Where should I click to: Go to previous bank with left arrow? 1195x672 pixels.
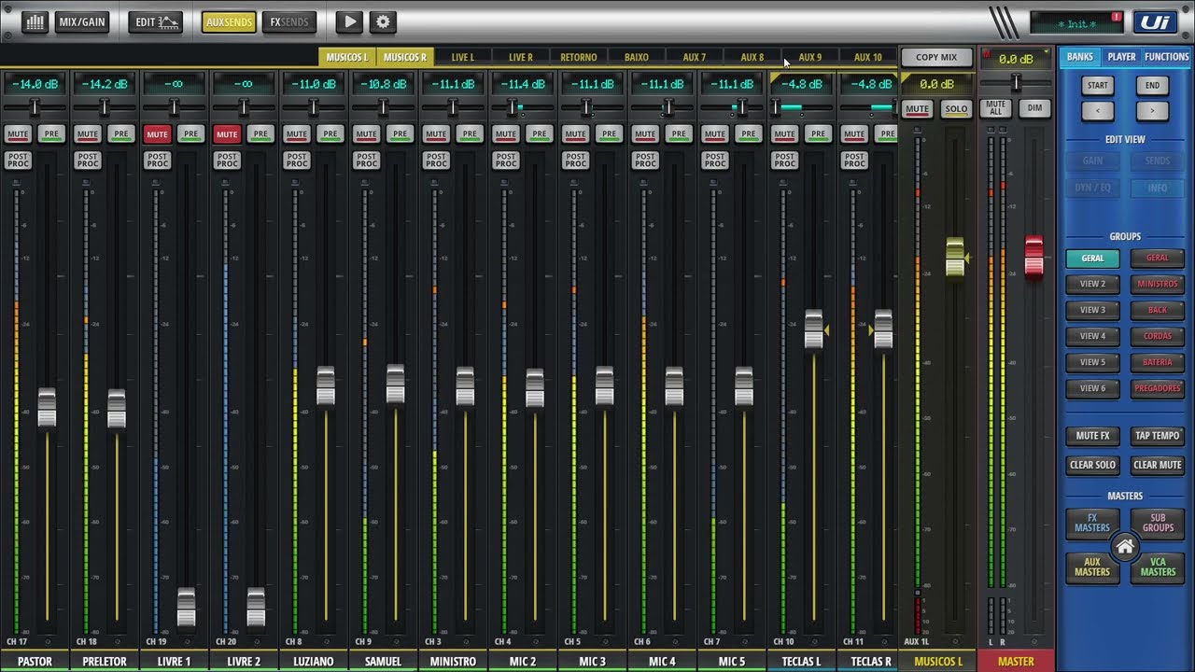click(1098, 111)
